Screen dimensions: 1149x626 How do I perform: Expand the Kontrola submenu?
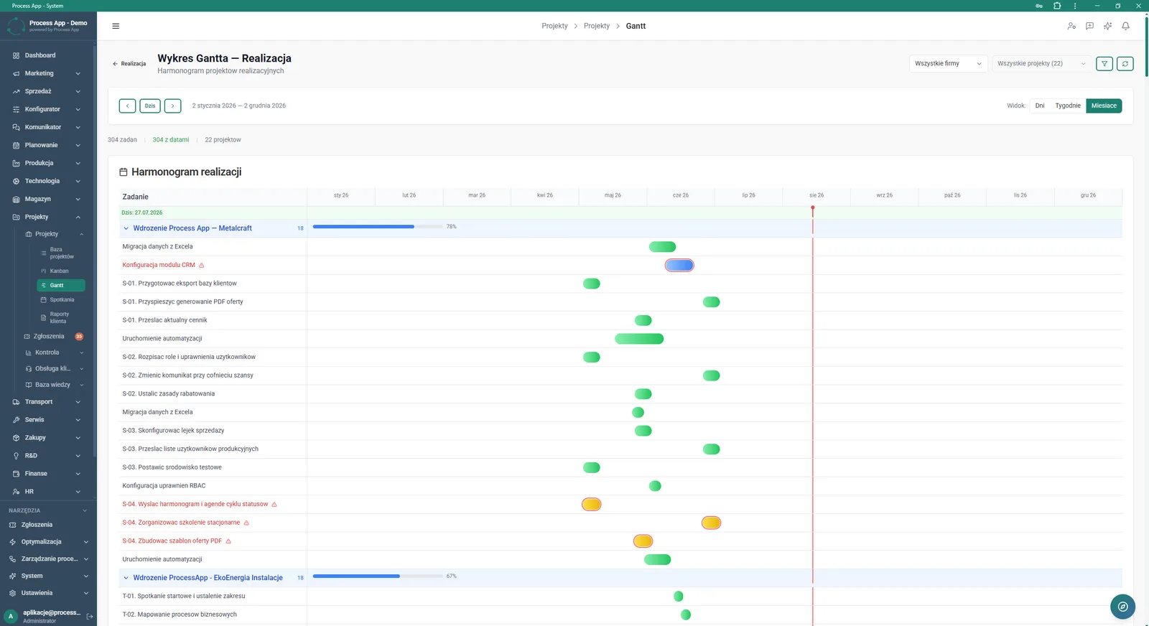pos(54,352)
